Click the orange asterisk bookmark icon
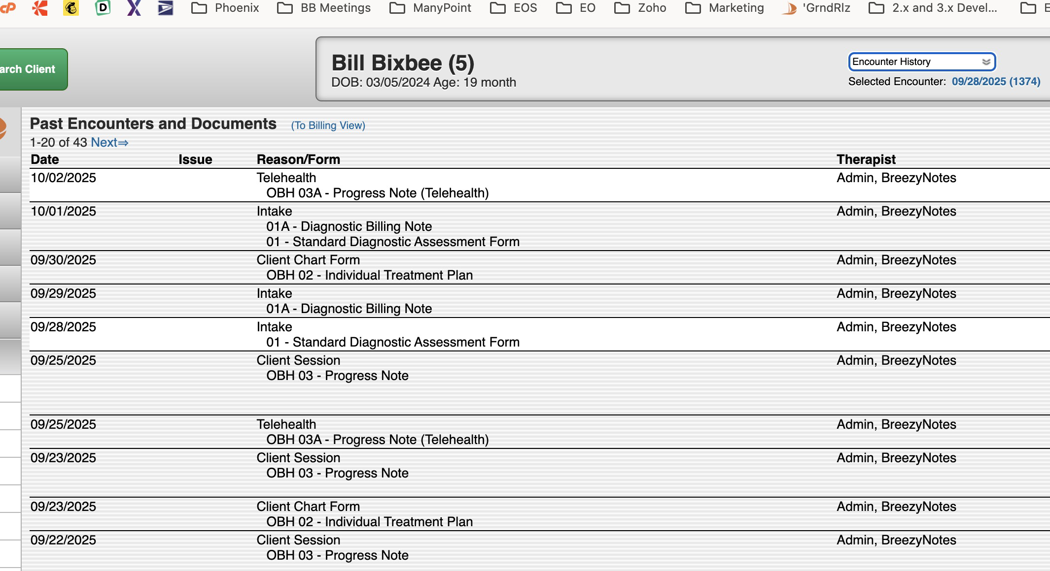Image resolution: width=1050 pixels, height=571 pixels. tap(39, 7)
